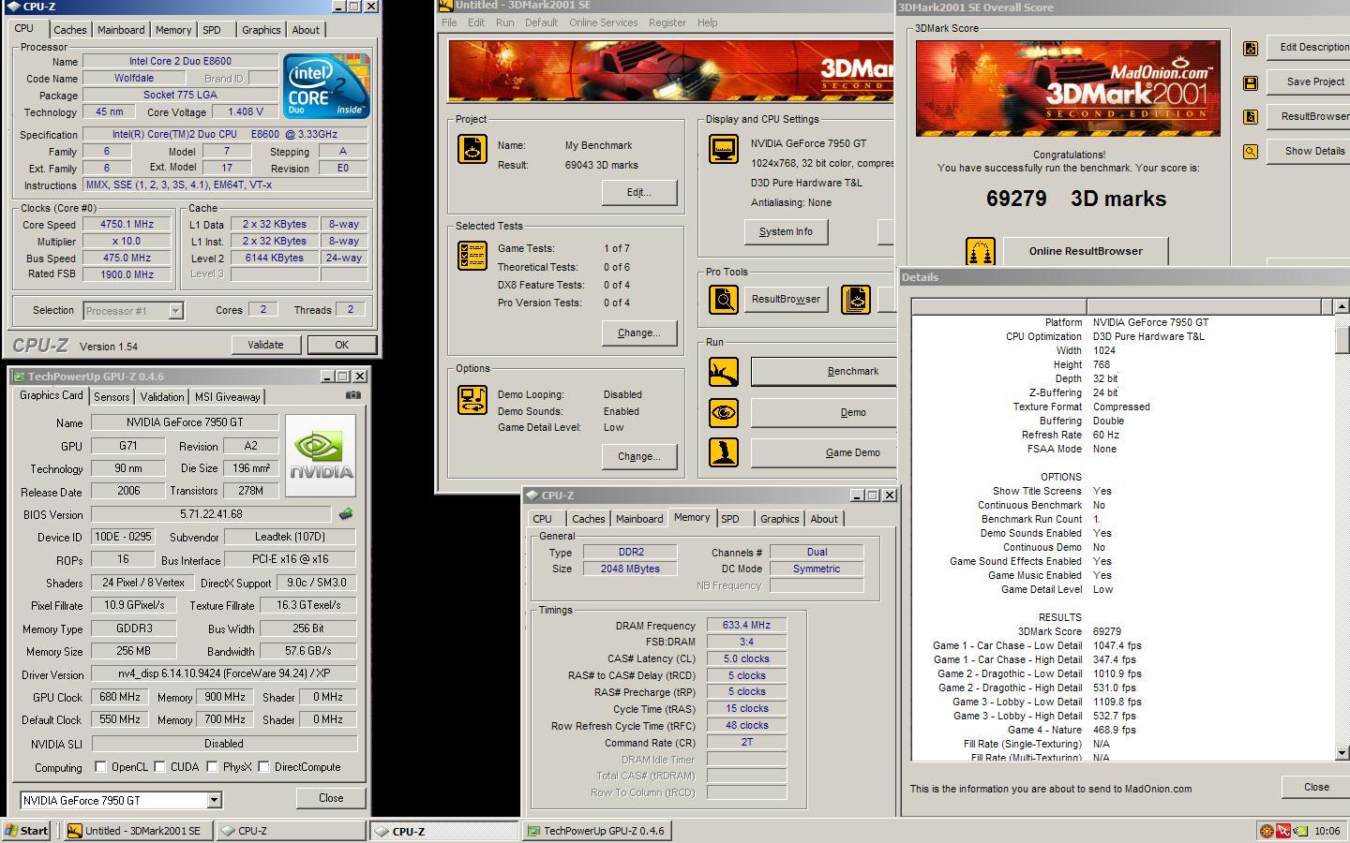Click the System Info button

click(x=786, y=231)
